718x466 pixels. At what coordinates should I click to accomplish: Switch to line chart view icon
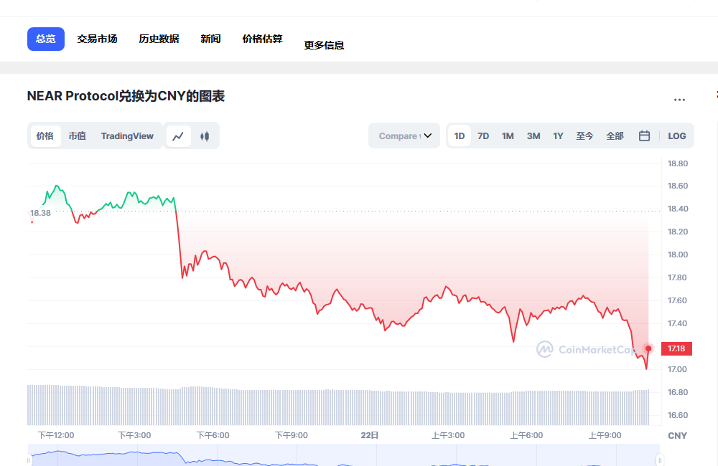(178, 135)
